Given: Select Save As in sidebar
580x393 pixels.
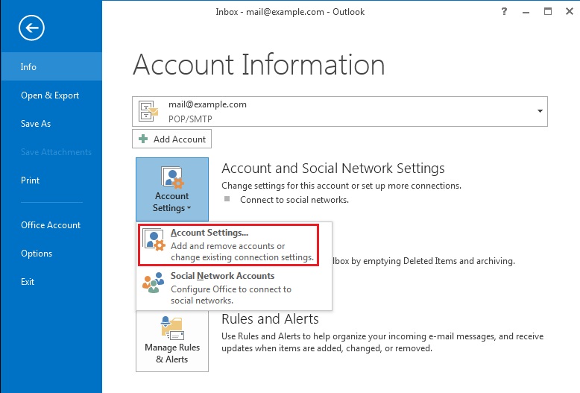Looking at the screenshot, I should 51,124.
